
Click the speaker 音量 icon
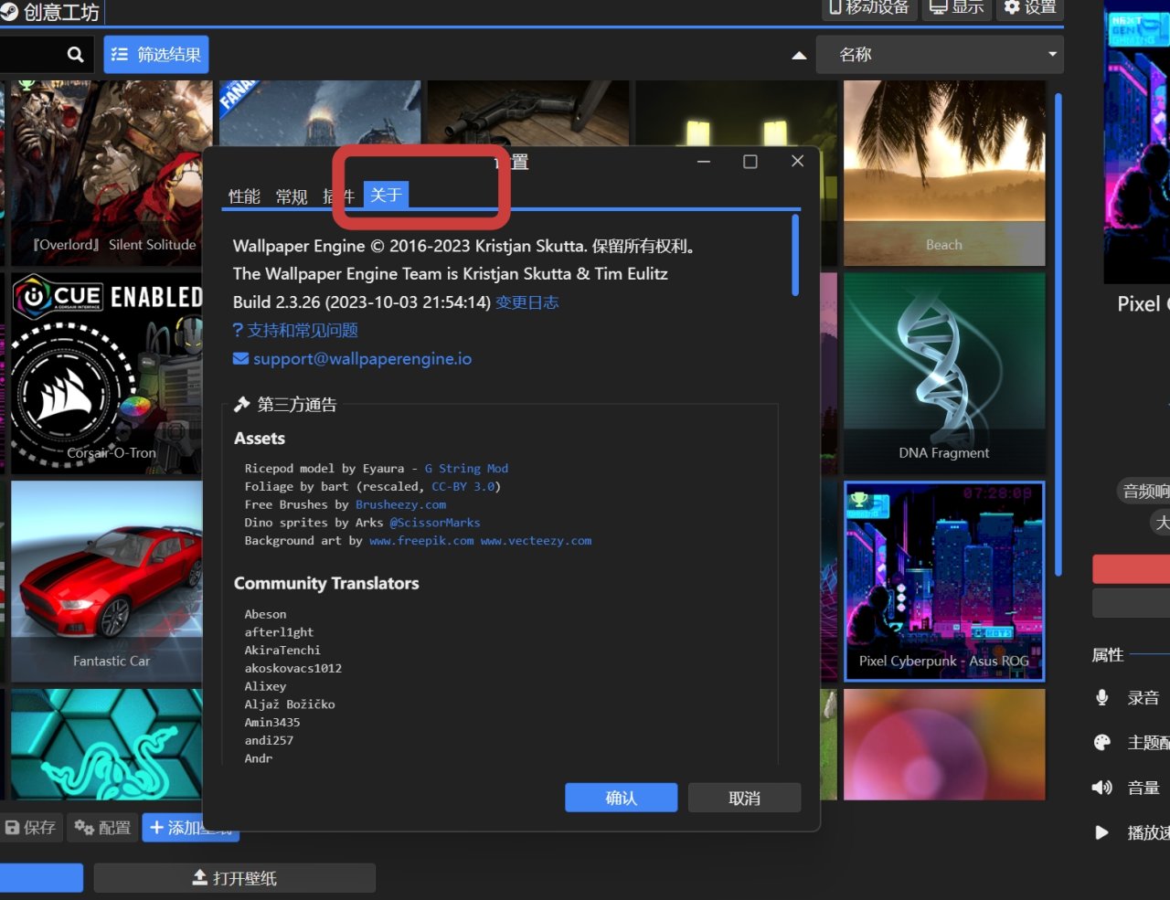[1102, 788]
